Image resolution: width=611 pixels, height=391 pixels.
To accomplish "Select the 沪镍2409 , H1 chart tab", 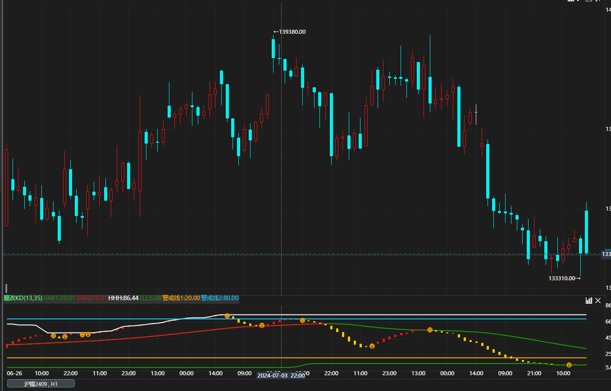I will coord(41,384).
